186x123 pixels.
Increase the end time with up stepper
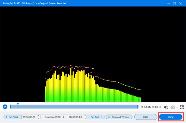(85, 116)
